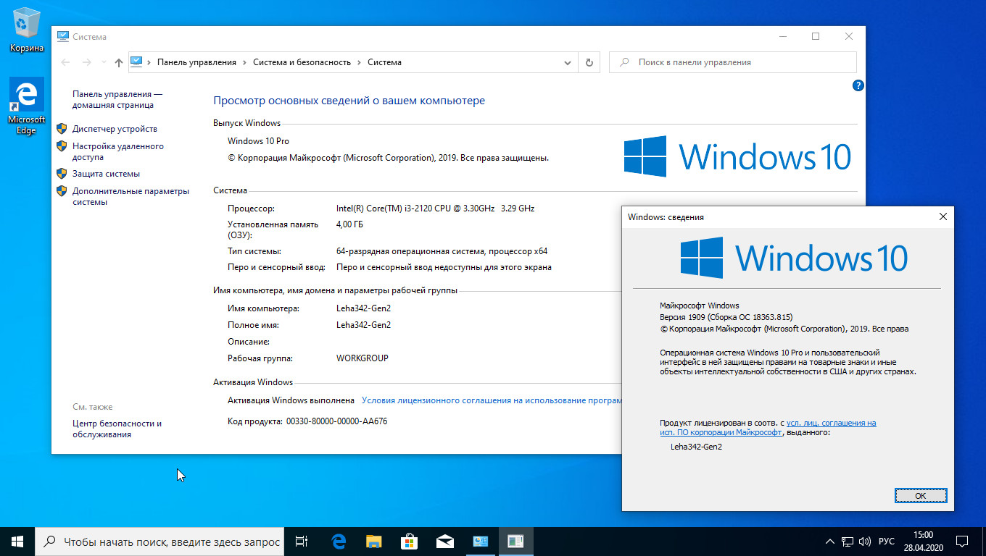Open the Mail app on taskbar
Image resolution: width=986 pixels, height=556 pixels.
444,541
